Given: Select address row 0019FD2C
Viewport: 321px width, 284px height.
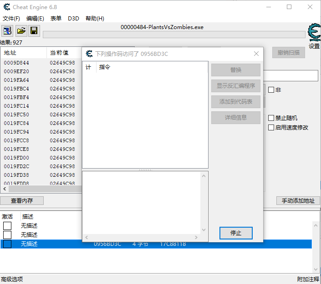Looking at the screenshot, I should [x=41, y=166].
